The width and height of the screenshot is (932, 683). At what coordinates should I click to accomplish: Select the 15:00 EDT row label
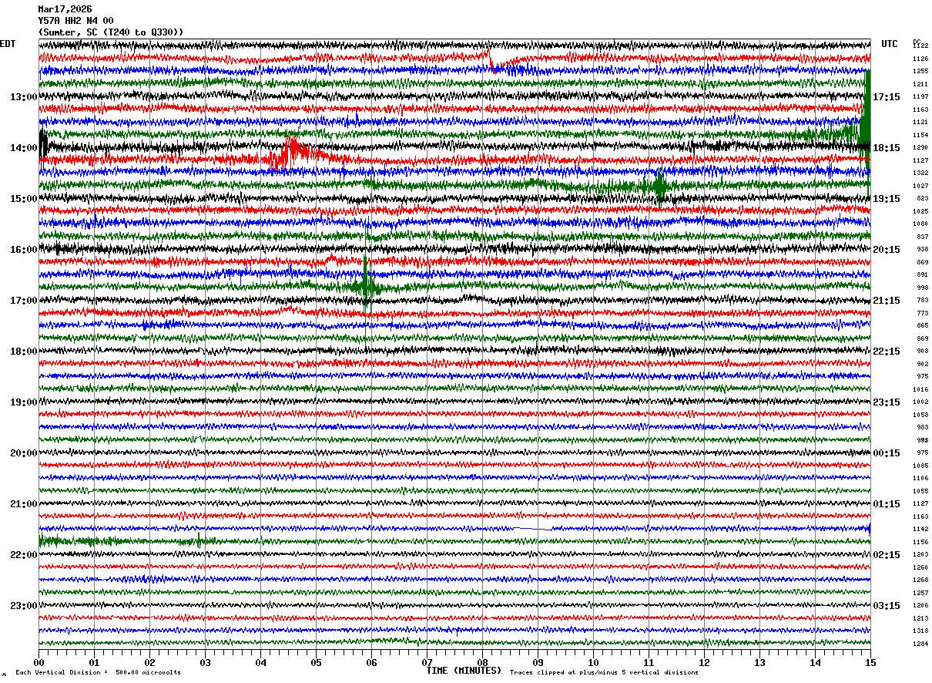point(24,199)
